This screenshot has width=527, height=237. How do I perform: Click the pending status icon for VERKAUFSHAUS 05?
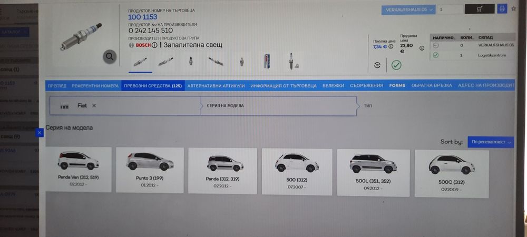click(x=436, y=45)
